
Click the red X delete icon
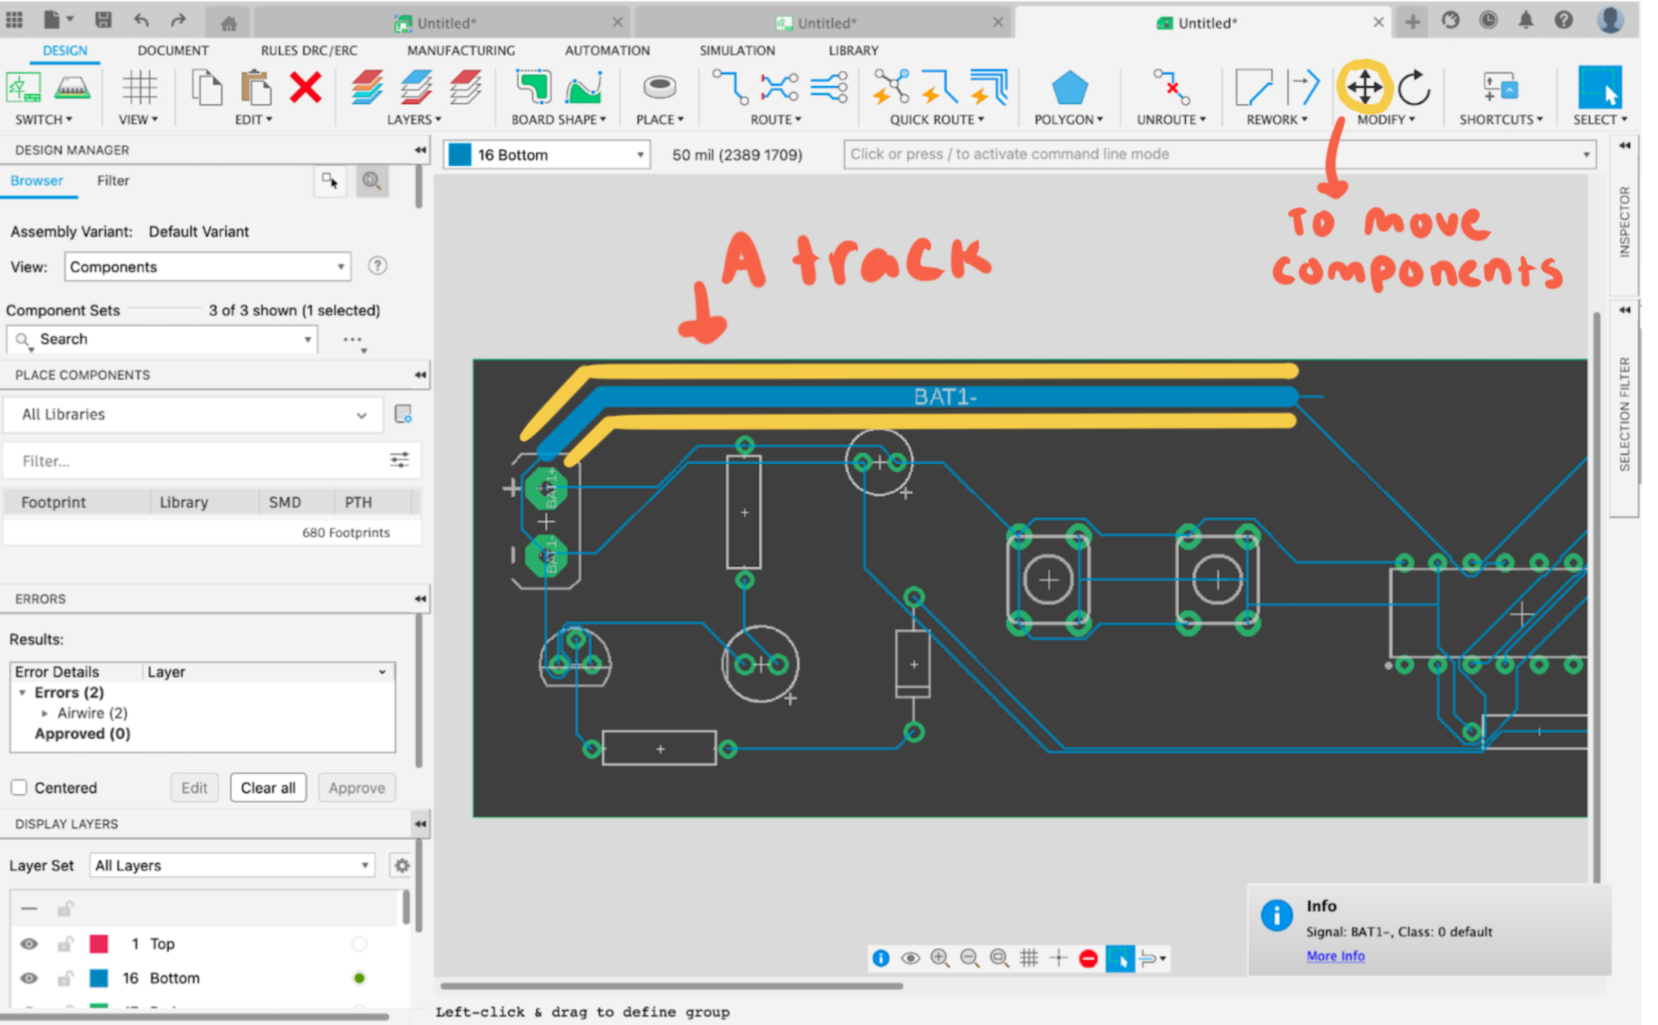click(305, 88)
